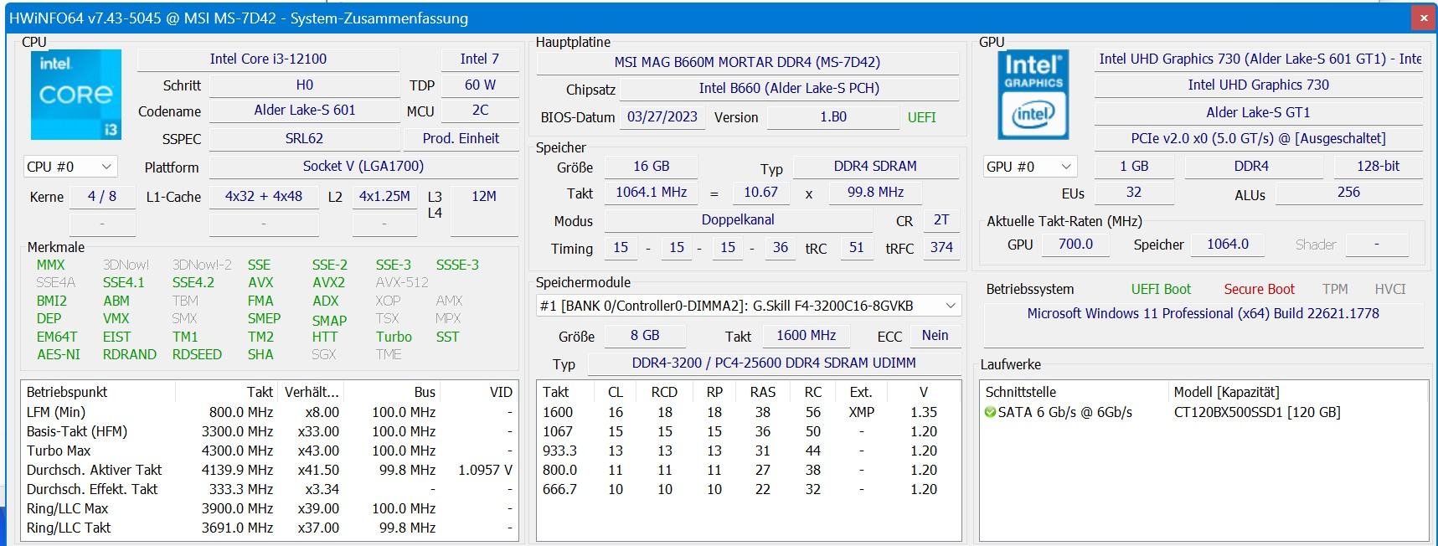
Task: Click the green UEFI label
Action: [x=921, y=117]
